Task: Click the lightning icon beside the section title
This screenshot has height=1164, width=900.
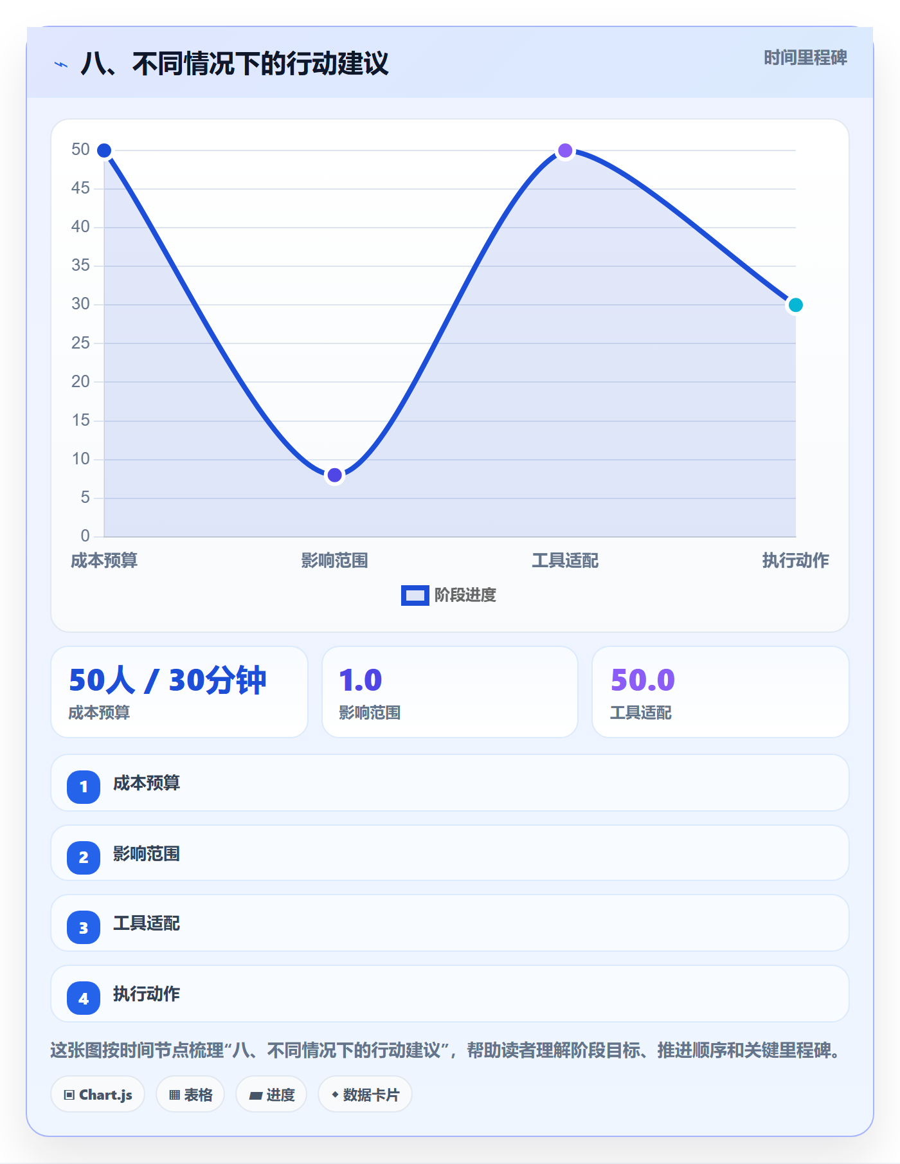Action: coord(61,64)
